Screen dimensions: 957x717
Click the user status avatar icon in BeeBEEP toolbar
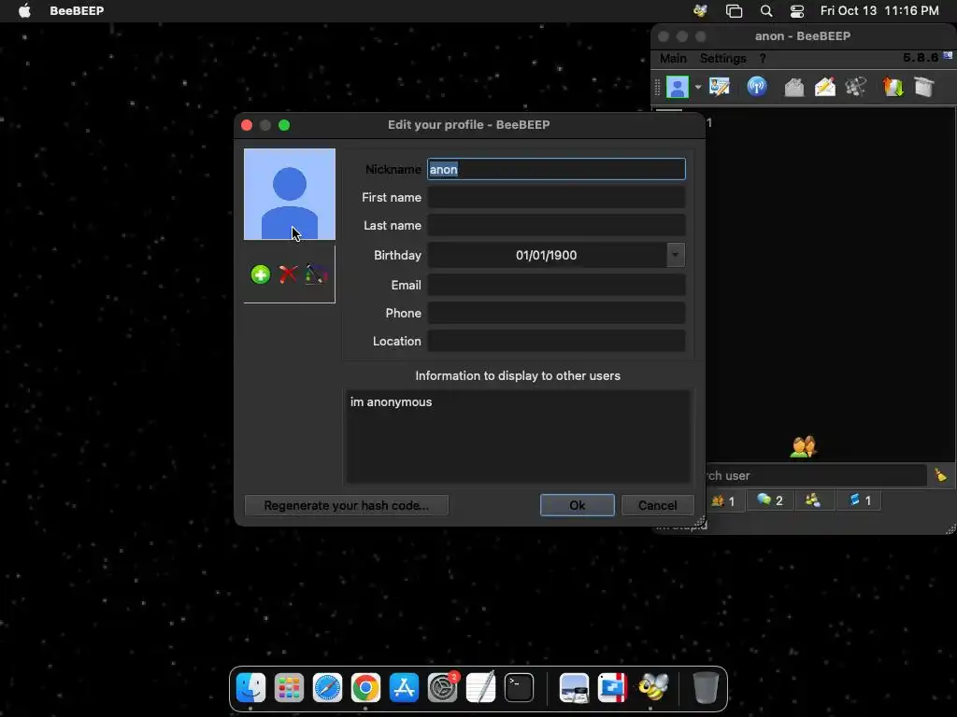click(677, 87)
